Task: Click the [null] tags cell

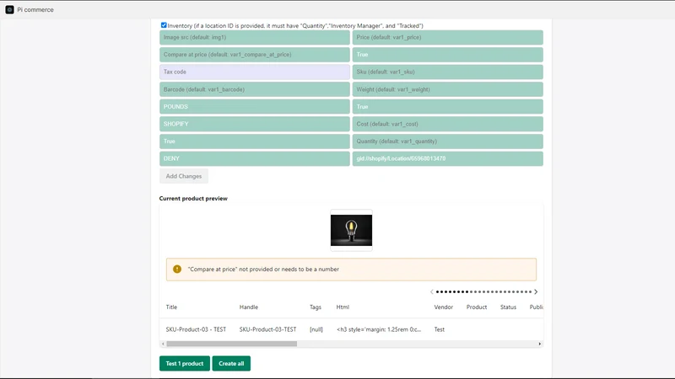Action: [x=316, y=329]
